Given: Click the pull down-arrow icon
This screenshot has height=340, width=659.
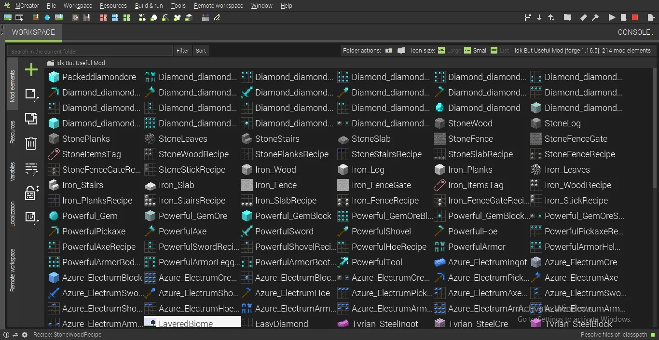Looking at the screenshot, I should click(539, 17).
